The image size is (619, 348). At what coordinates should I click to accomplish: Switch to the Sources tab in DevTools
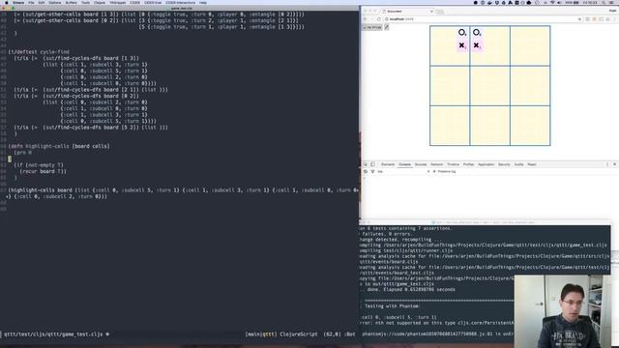pyautogui.click(x=421, y=164)
